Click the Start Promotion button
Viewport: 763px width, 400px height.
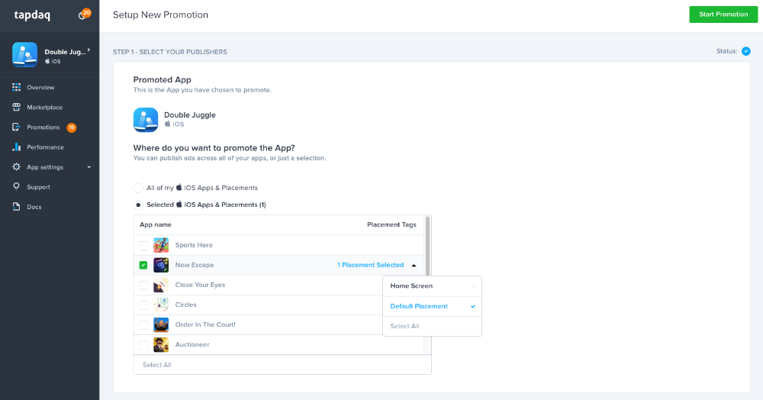[x=723, y=15]
